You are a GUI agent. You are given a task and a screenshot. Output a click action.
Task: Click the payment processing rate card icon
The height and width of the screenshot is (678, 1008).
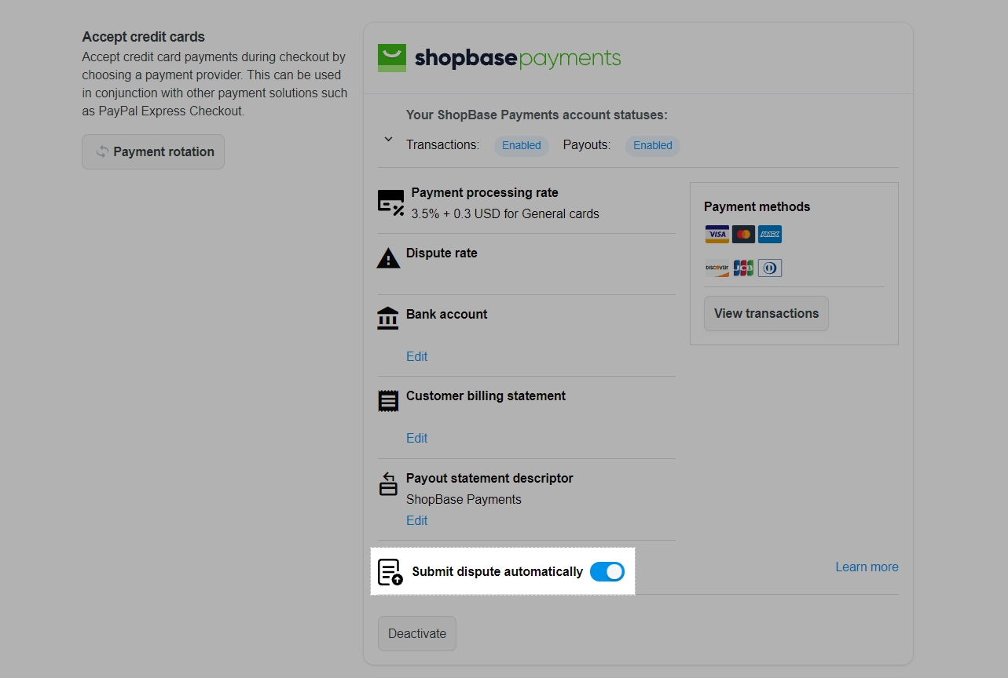click(390, 202)
